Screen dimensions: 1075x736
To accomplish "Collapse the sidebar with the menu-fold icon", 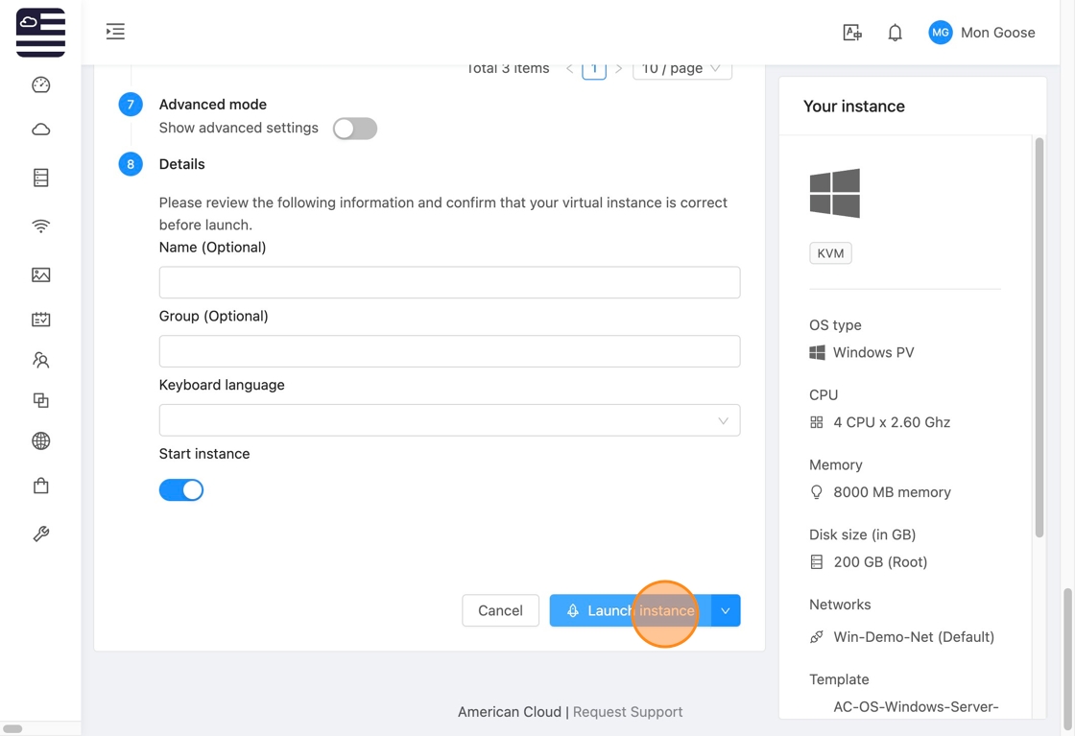I will 115,32.
